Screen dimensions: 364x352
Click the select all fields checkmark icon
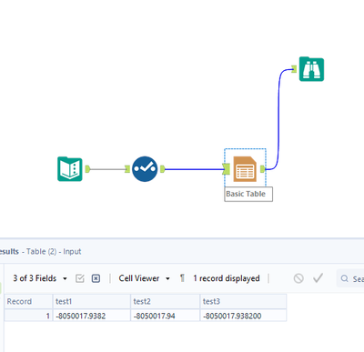coord(80,278)
